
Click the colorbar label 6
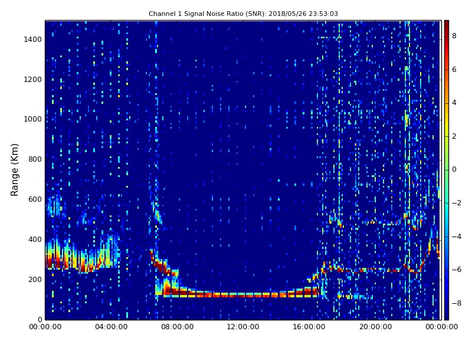[x=454, y=70]
